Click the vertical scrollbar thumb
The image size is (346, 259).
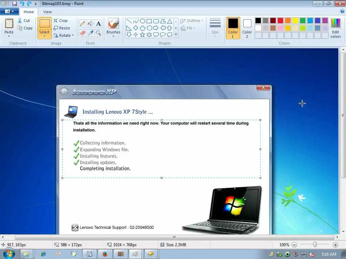343,115
